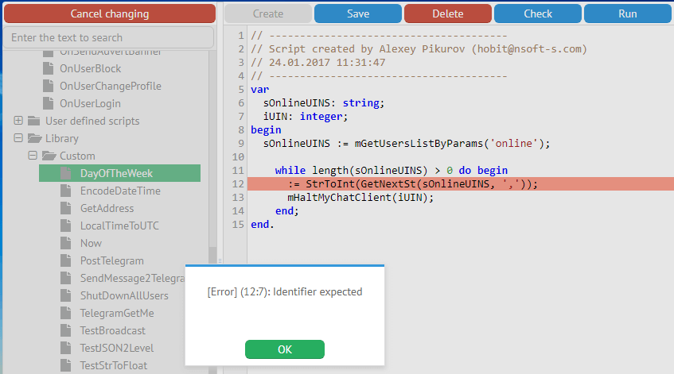Click the file icon beside EncodeDateTime
Viewport: 674px width, 374px height.
pyautogui.click(x=66, y=191)
